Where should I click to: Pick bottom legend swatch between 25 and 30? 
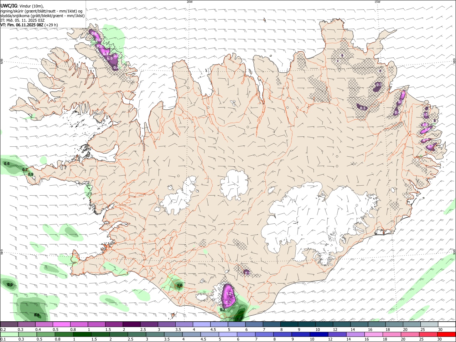429,334
